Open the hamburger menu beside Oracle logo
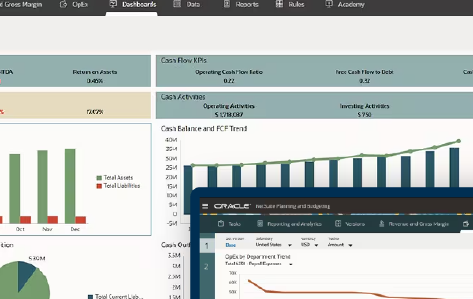 pyautogui.click(x=205, y=206)
